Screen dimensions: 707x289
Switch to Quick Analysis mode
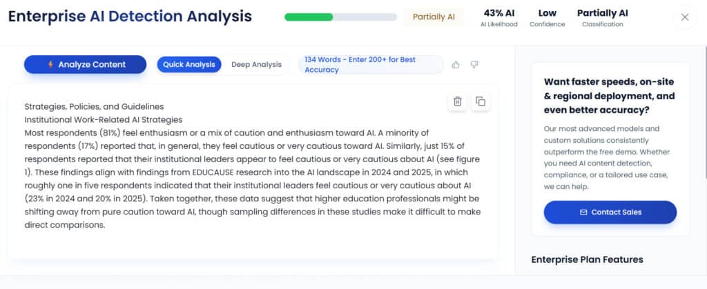pyautogui.click(x=189, y=65)
